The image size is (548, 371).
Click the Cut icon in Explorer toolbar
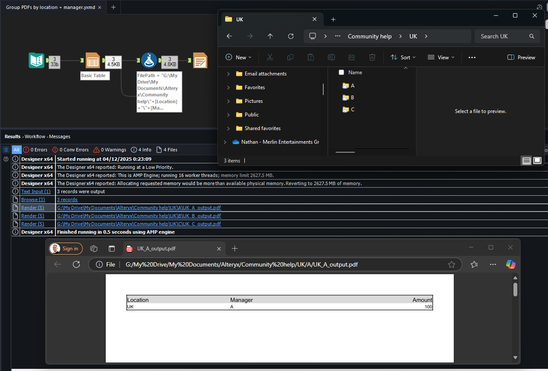click(270, 57)
